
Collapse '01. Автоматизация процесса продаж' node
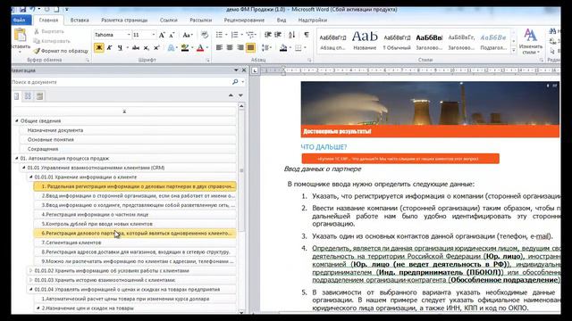click(17, 159)
